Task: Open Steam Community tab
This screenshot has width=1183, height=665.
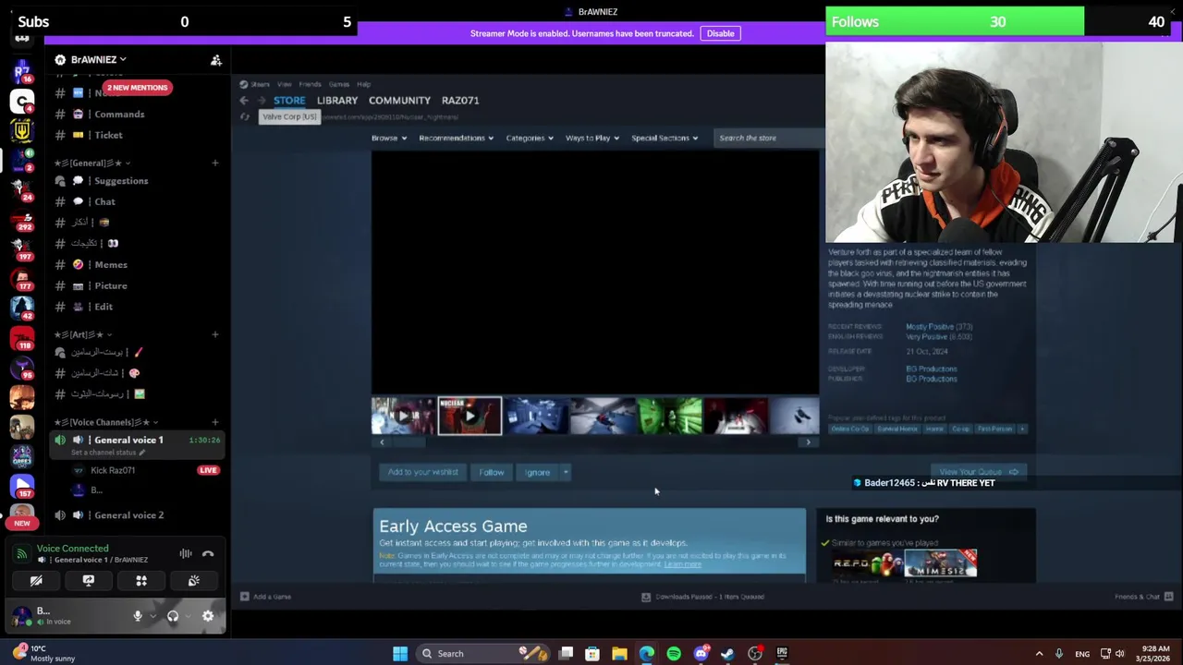Action: [399, 101]
